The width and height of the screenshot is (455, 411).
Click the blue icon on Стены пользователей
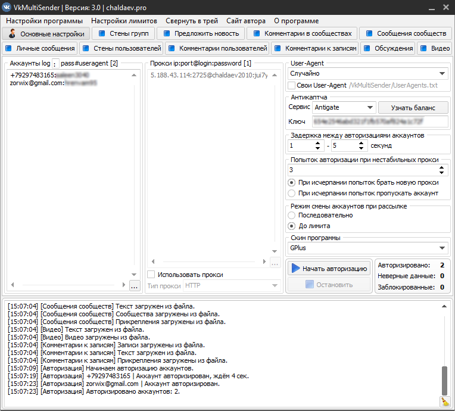tap(86, 48)
